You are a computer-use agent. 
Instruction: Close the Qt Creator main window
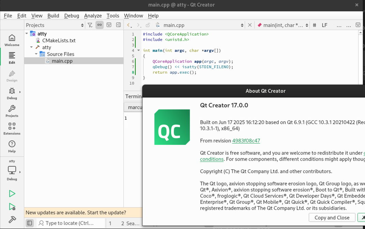[356, 5]
